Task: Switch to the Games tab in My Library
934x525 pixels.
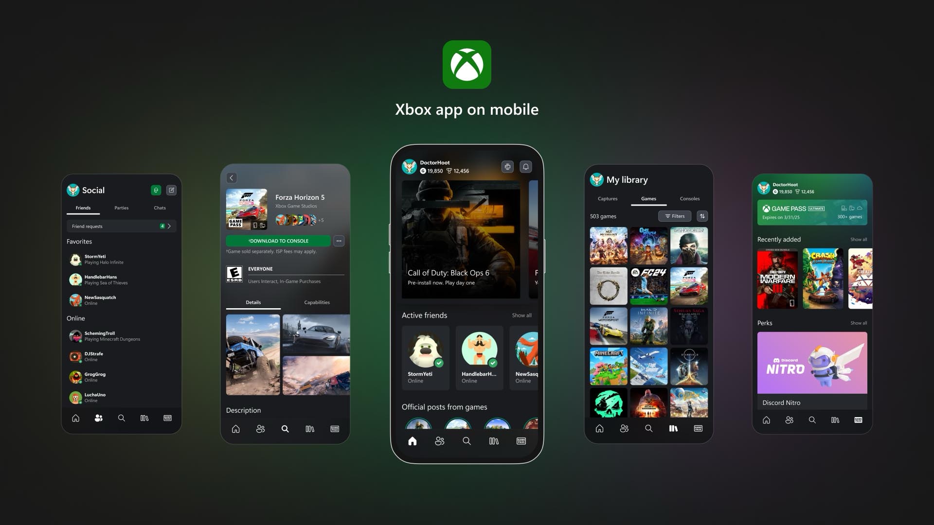Action: pos(648,198)
